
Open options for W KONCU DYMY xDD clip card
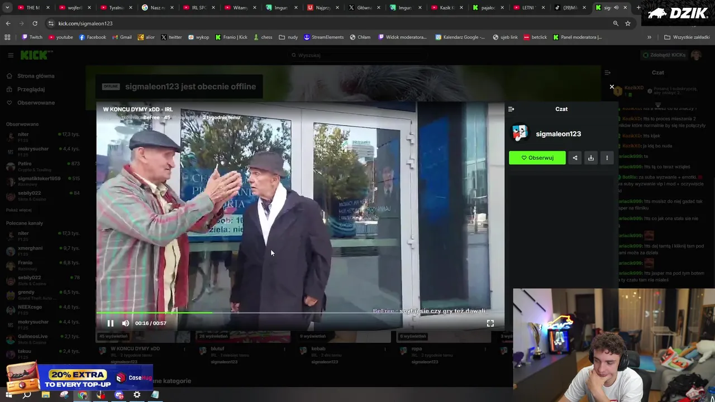point(185,350)
